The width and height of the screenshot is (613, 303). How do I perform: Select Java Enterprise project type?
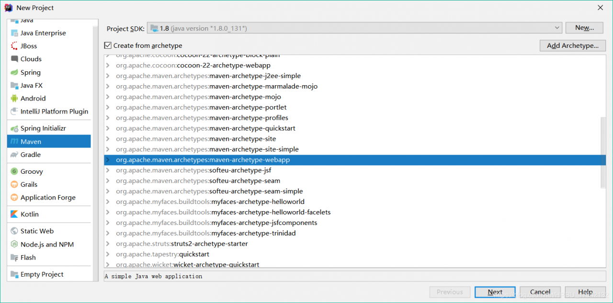(43, 33)
